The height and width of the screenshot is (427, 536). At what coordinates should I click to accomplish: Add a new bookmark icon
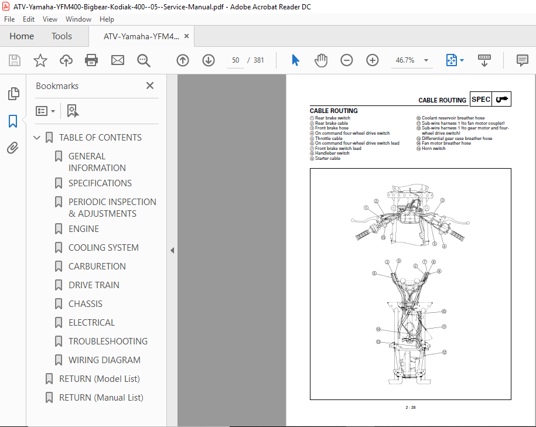pyautogui.click(x=73, y=111)
